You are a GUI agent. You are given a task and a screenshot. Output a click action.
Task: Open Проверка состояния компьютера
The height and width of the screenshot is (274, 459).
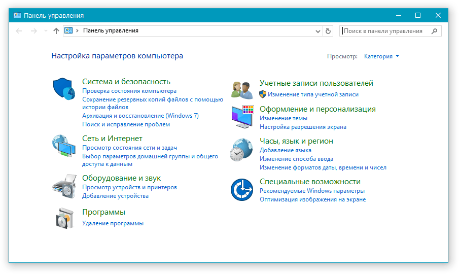129,91
